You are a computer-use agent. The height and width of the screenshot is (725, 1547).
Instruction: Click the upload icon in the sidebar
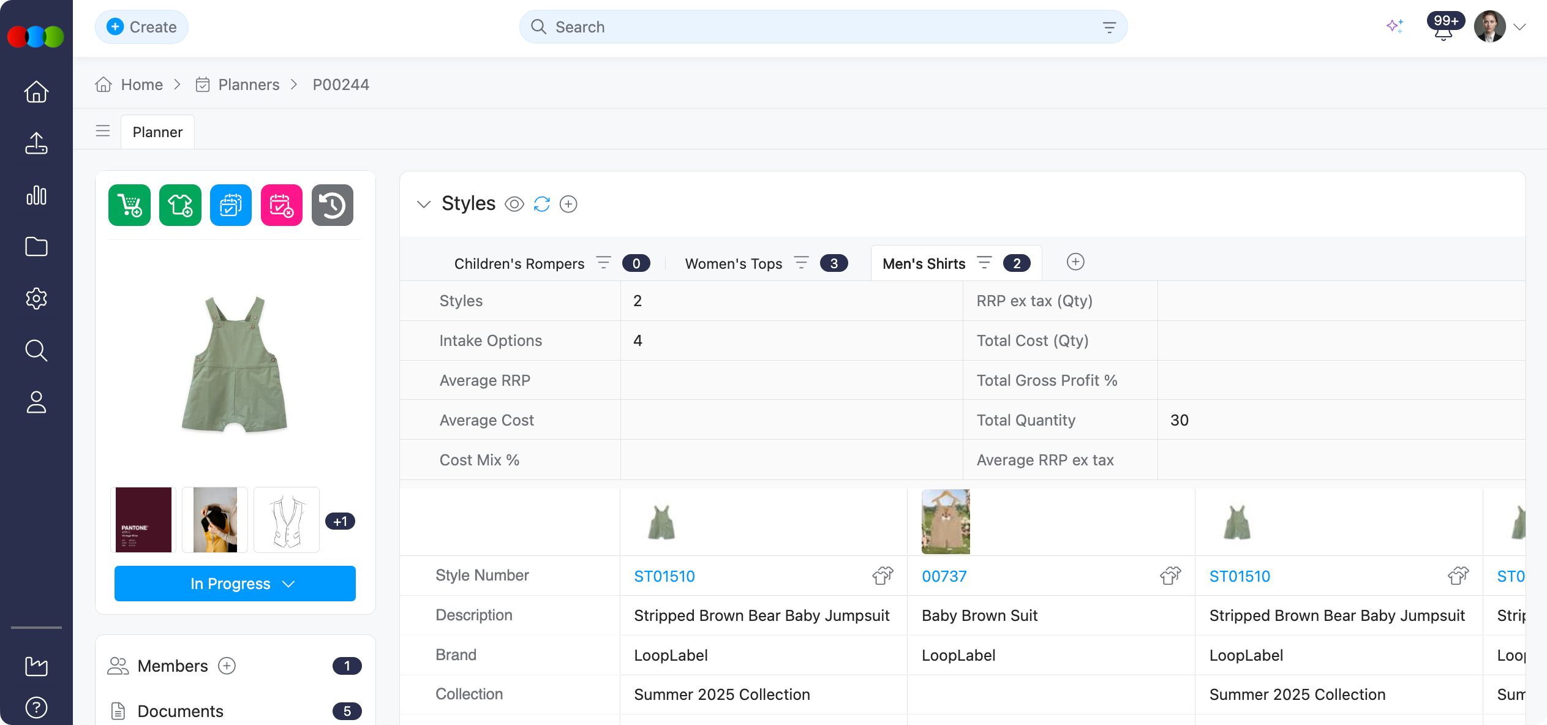(36, 143)
